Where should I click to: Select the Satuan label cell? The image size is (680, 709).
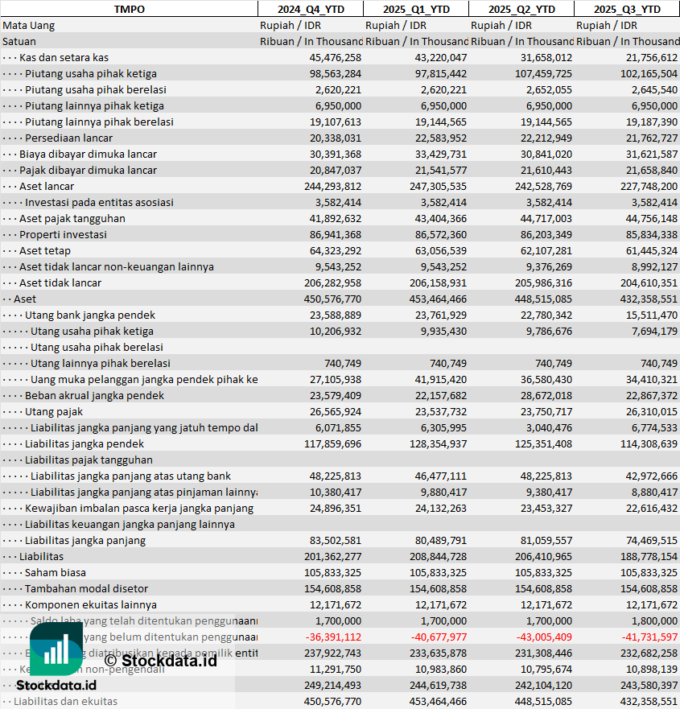pos(19,41)
